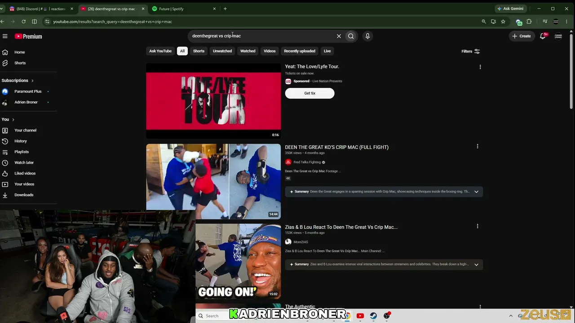The width and height of the screenshot is (575, 323).
Task: Visit MoreZIAS channel
Action: pyautogui.click(x=301, y=242)
